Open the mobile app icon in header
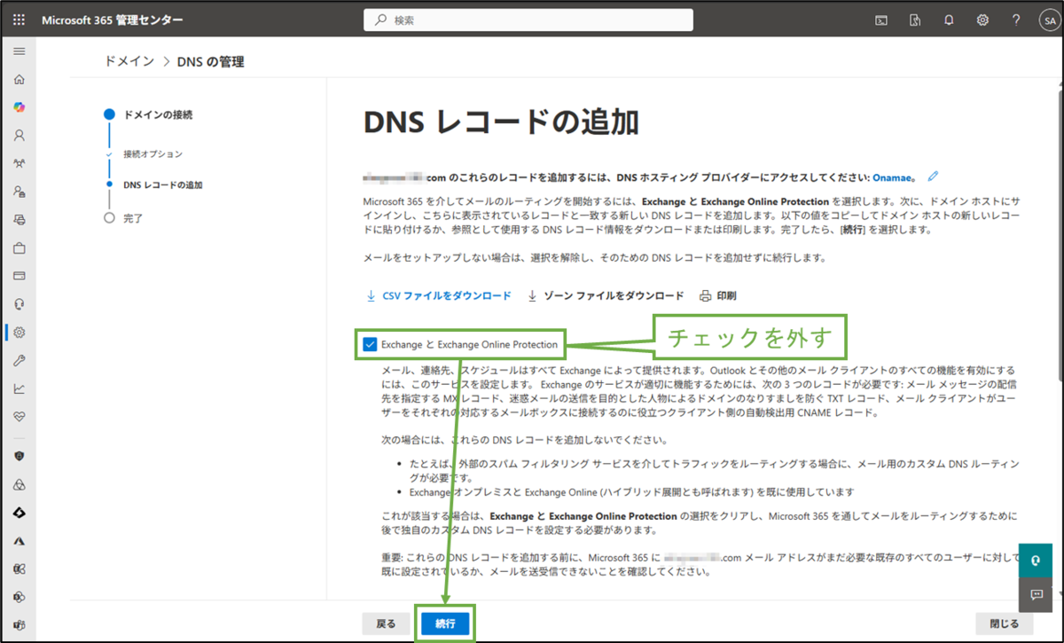The image size is (1064, 643). pyautogui.click(x=915, y=20)
